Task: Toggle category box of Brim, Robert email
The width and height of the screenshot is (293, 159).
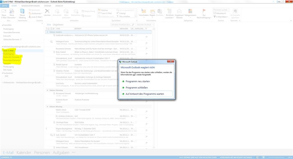Action: [136, 52]
